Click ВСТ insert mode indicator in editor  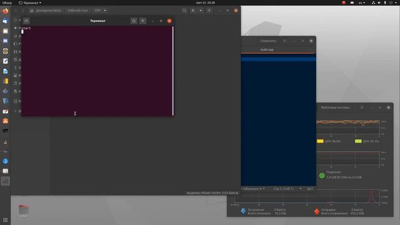pos(310,189)
